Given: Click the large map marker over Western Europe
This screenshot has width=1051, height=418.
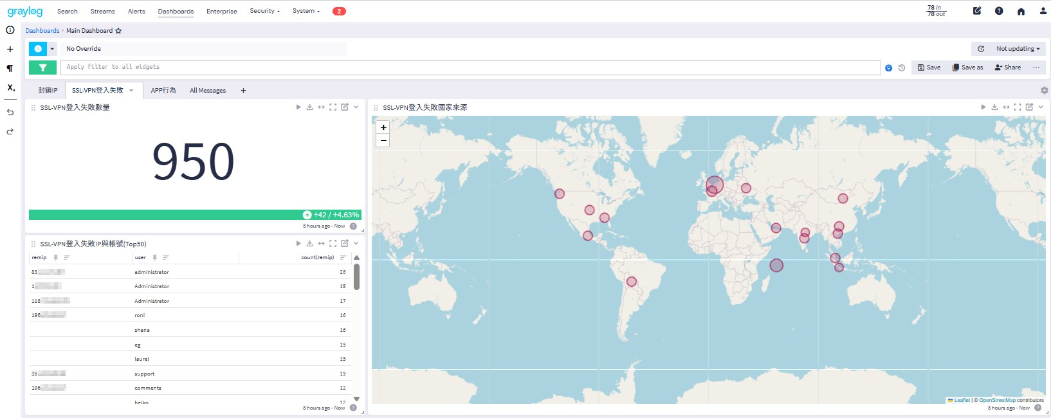Looking at the screenshot, I should 715,185.
